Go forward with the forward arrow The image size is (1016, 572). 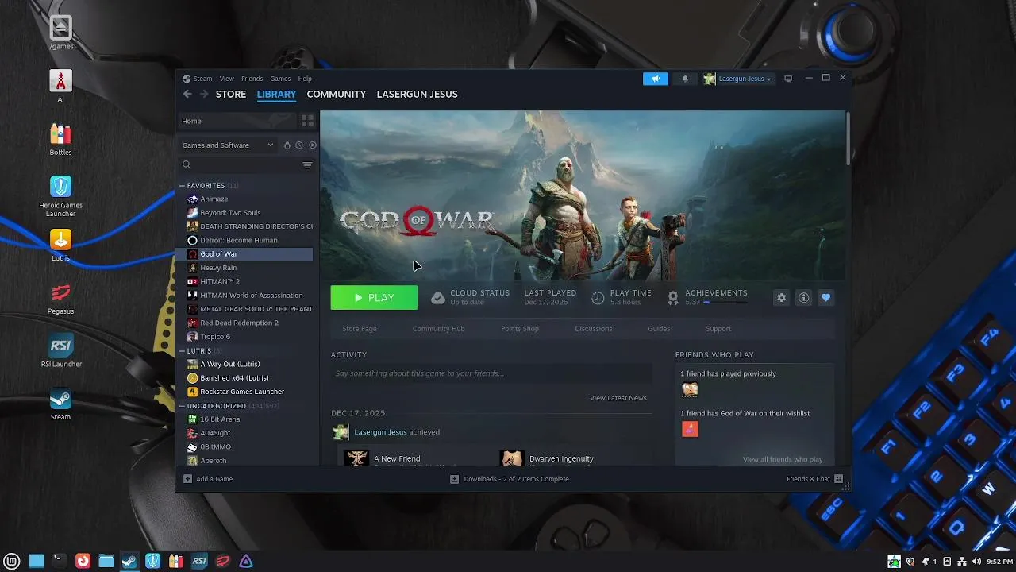pyautogui.click(x=204, y=94)
